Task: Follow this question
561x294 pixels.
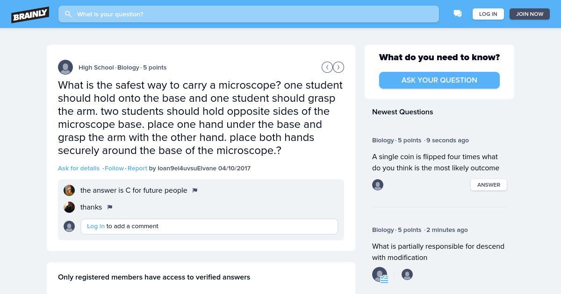Action: (x=114, y=168)
